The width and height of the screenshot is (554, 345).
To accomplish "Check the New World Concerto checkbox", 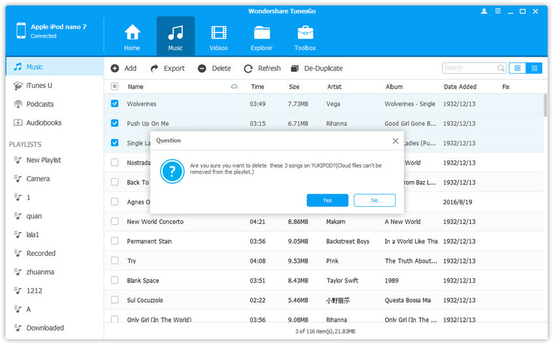I will tap(115, 222).
